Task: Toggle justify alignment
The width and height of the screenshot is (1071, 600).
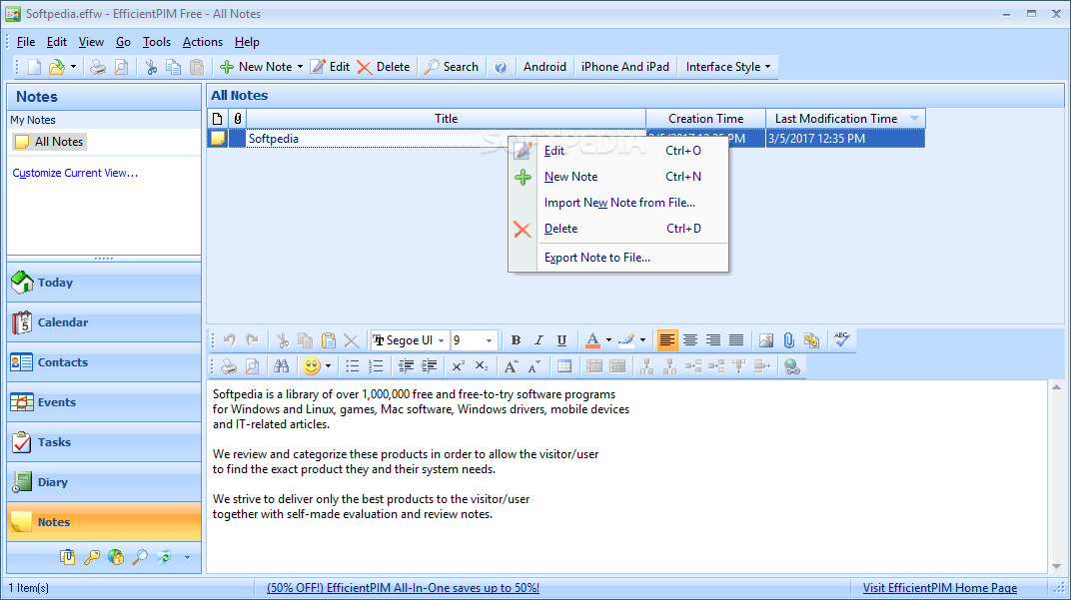Action: pyautogui.click(x=736, y=339)
